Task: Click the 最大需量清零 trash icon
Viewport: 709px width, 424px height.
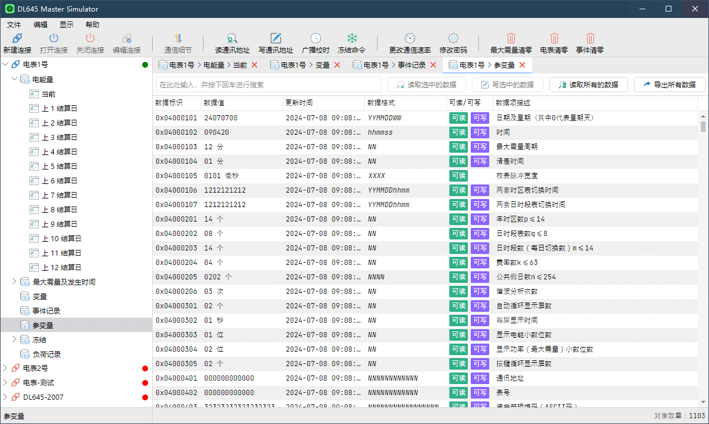Action: [511, 38]
